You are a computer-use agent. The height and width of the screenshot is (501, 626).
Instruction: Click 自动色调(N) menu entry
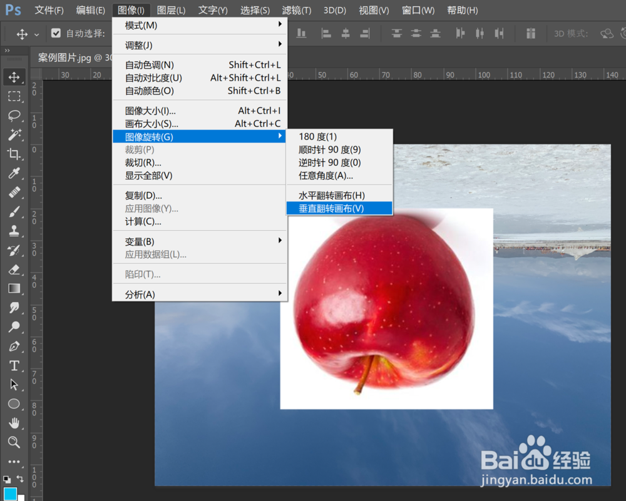pyautogui.click(x=200, y=64)
